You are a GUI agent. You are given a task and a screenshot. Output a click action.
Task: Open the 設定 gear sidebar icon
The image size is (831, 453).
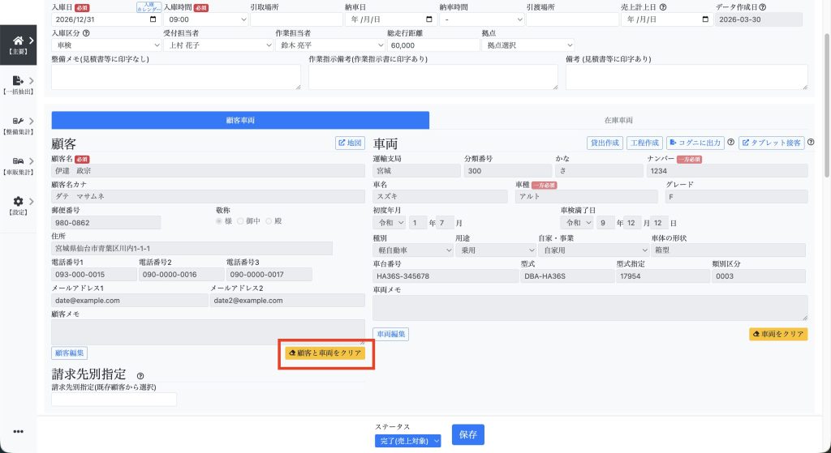(x=18, y=205)
